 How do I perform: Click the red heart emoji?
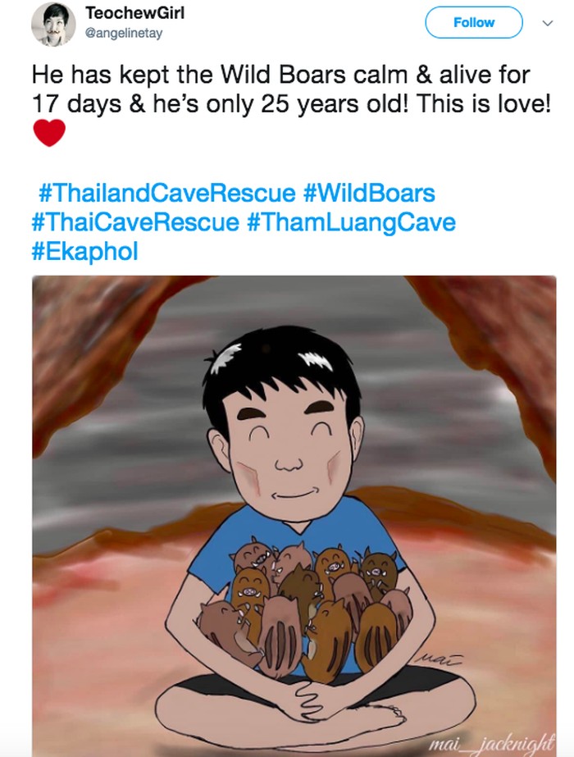point(50,133)
